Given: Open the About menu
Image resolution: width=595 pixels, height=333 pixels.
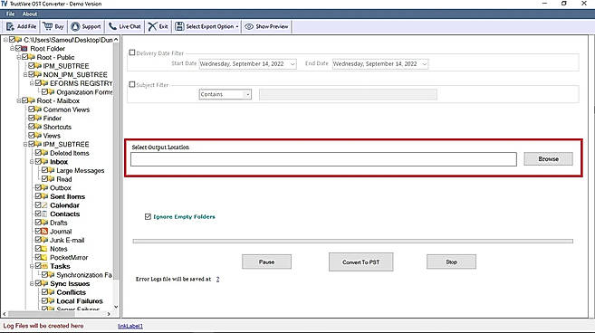Looking at the screenshot, I should point(30,14).
